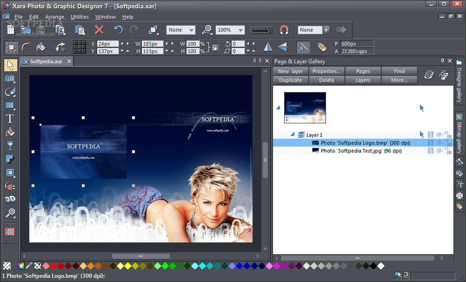Select the Transparency tool glass icon
The width and height of the screenshot is (466, 282).
coord(10,146)
